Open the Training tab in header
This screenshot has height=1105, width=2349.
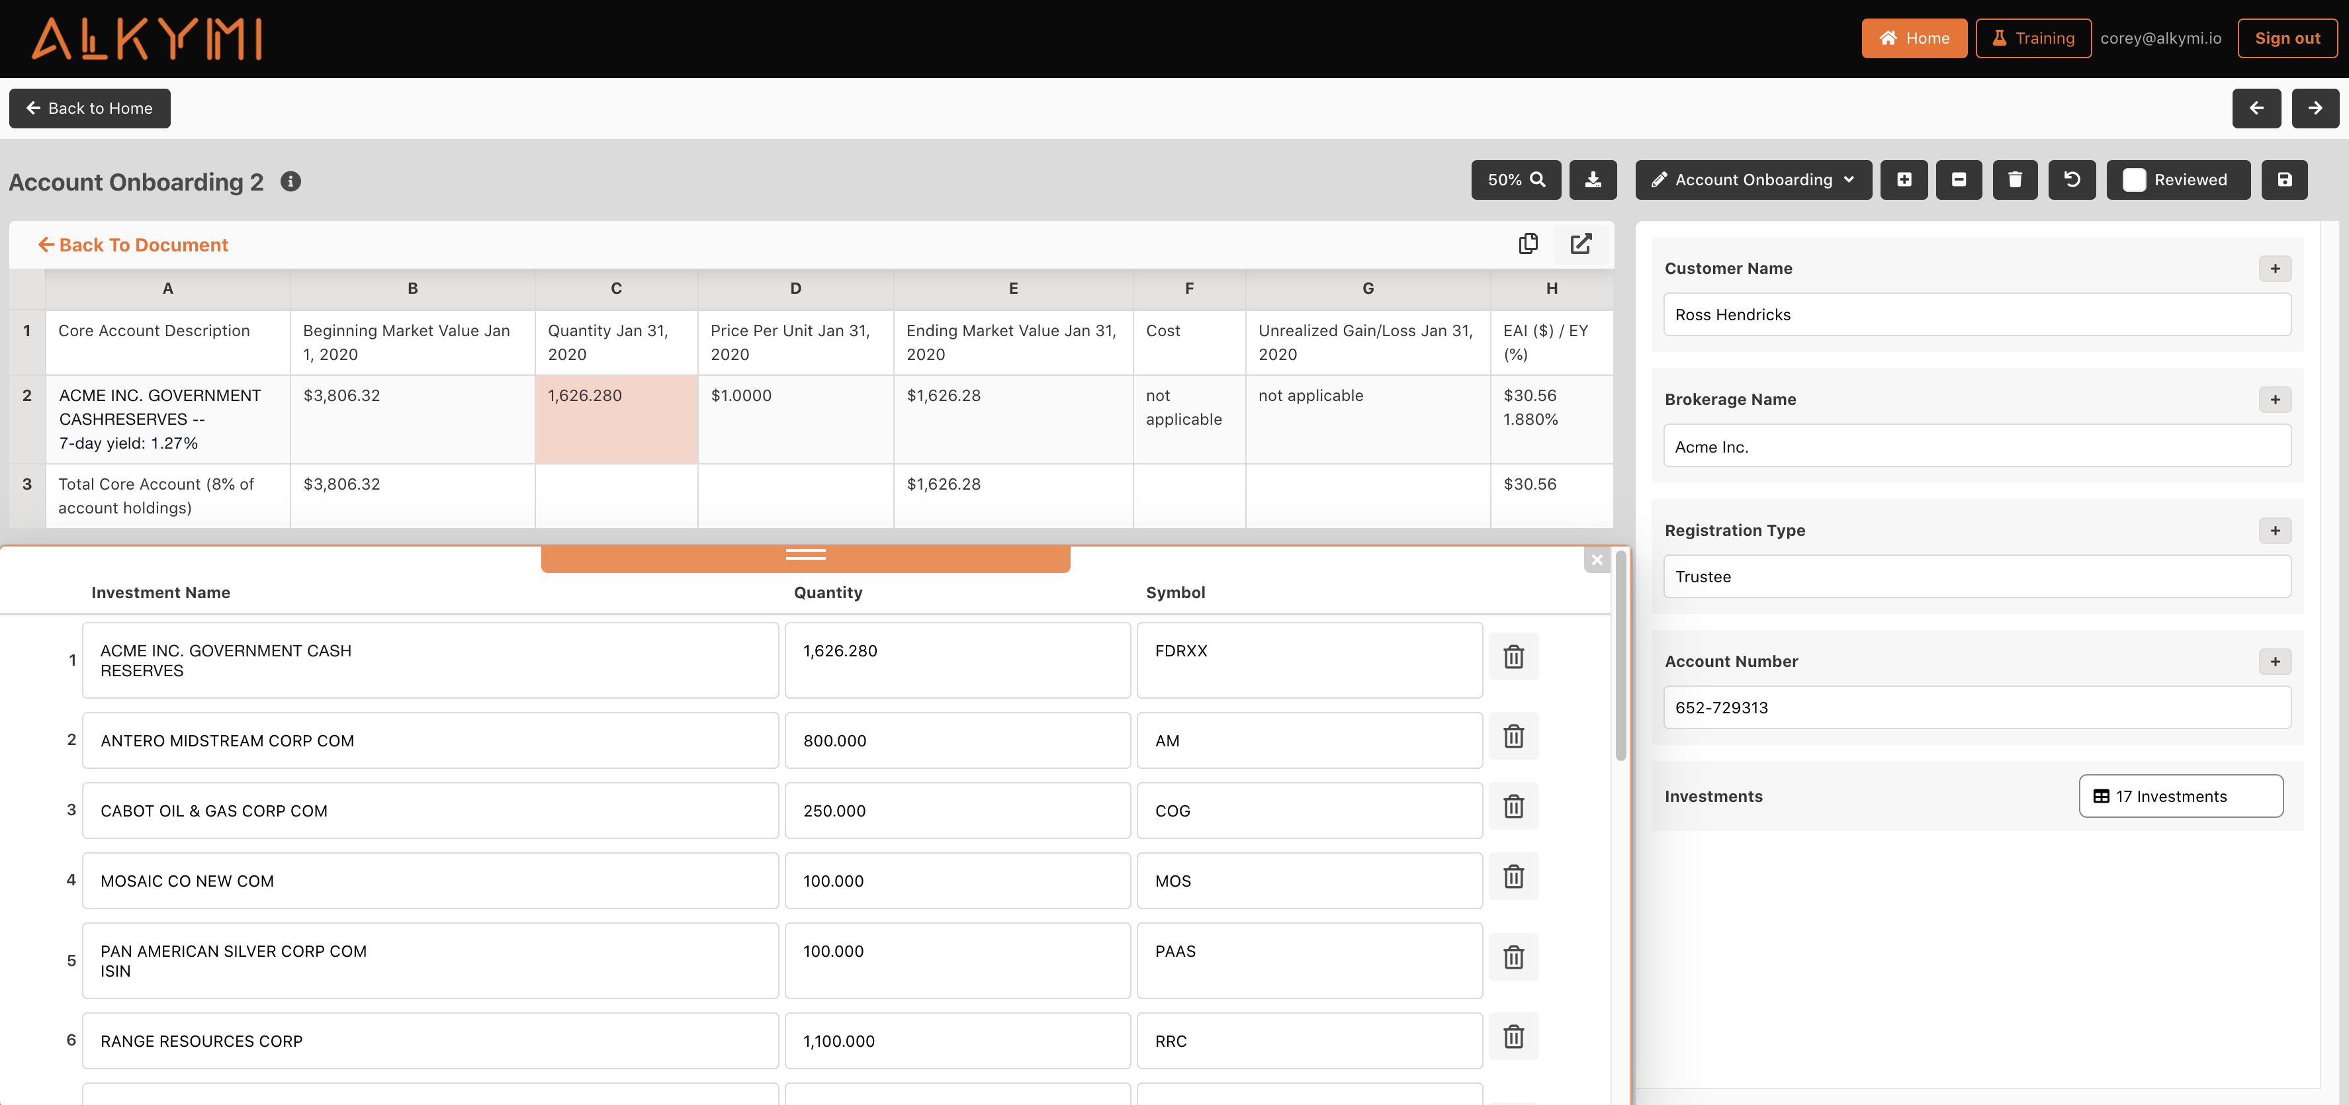click(2033, 38)
